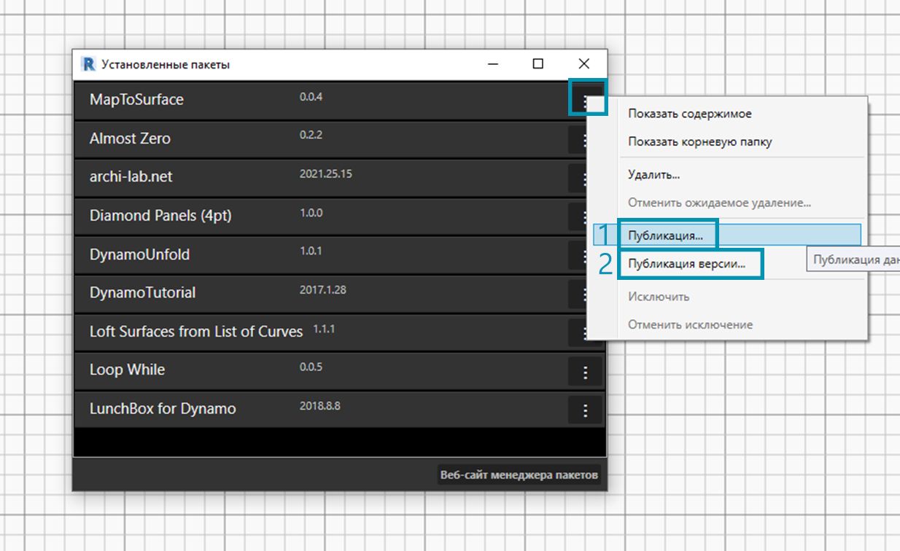Image resolution: width=900 pixels, height=551 pixels.
Task: Click version 0.0.5 of Loop While
Action: pos(311,367)
